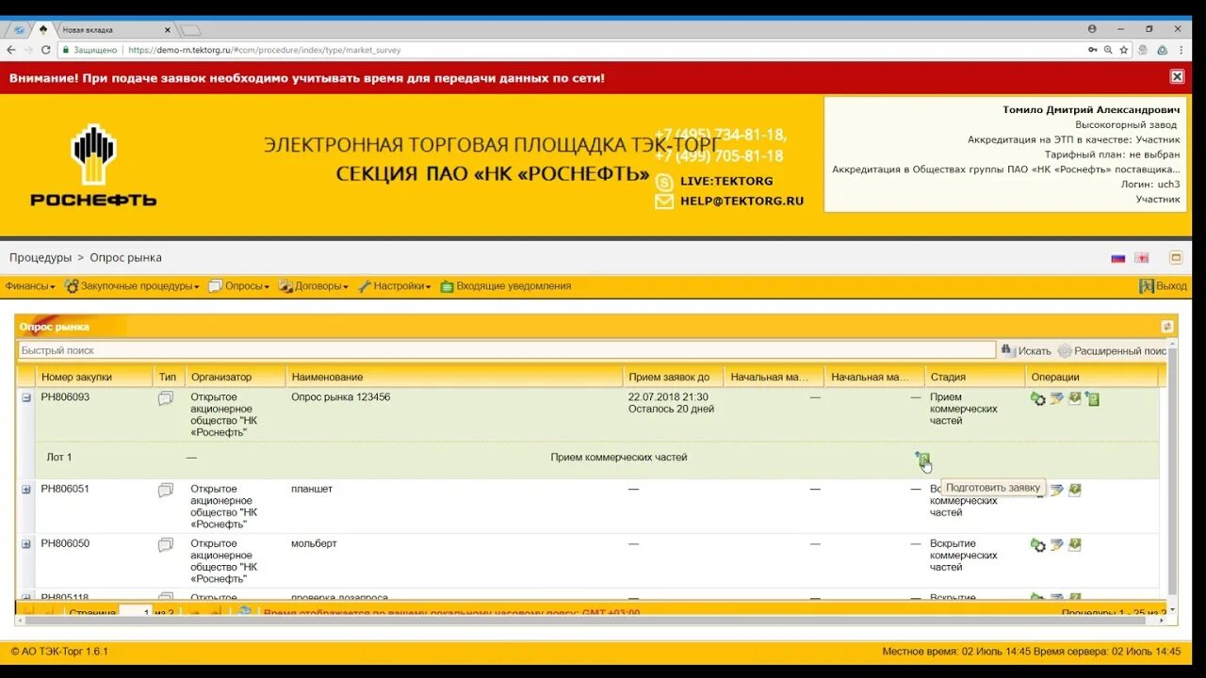Bookmark page with star icon
Viewport: 1206px width, 678px height.
point(1124,50)
